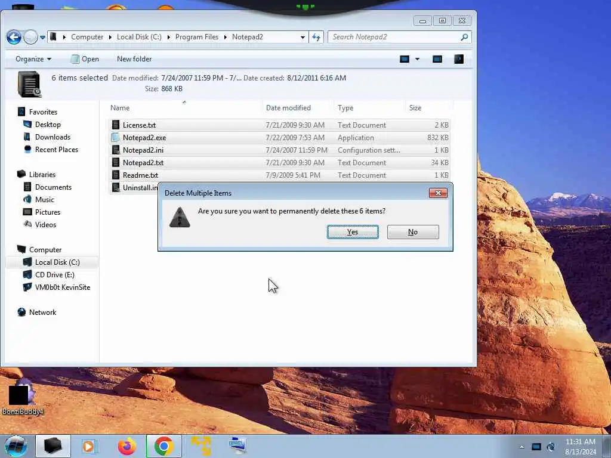Click Open in the toolbar

click(85, 59)
